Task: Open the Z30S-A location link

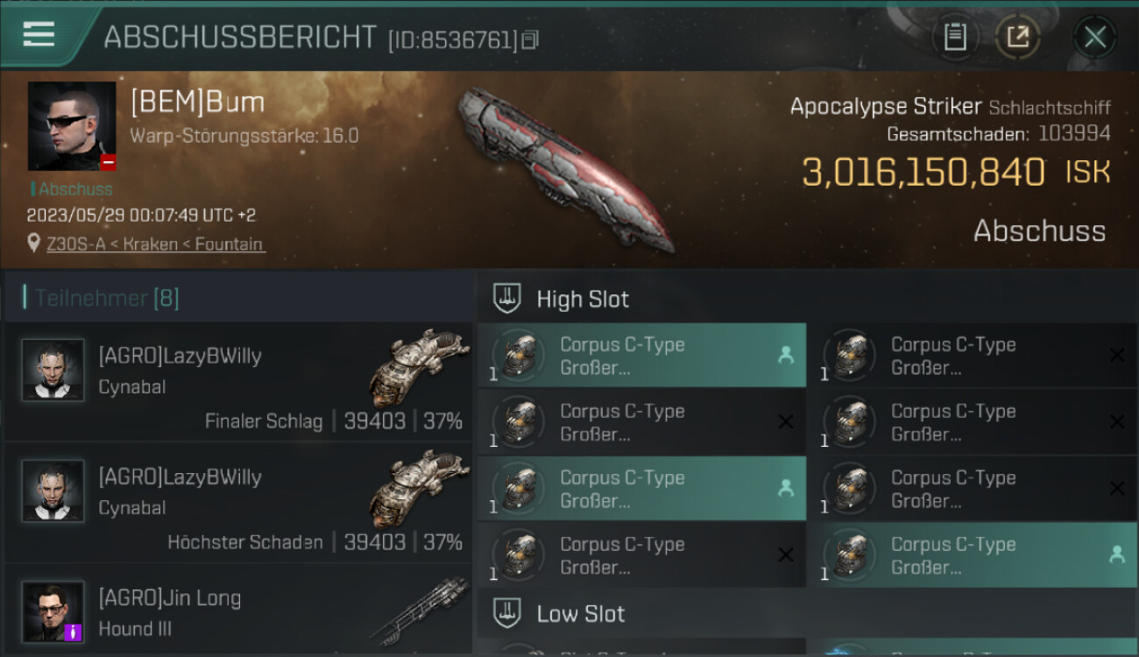Action: pos(156,244)
